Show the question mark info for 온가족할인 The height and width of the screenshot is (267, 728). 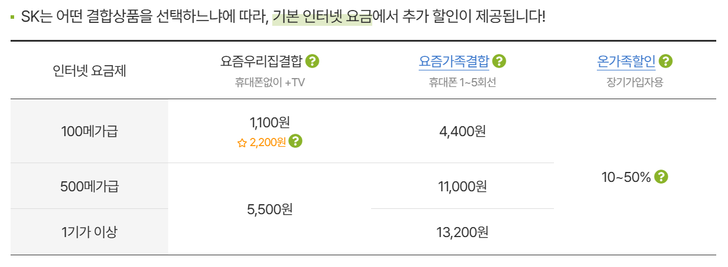[666, 61]
